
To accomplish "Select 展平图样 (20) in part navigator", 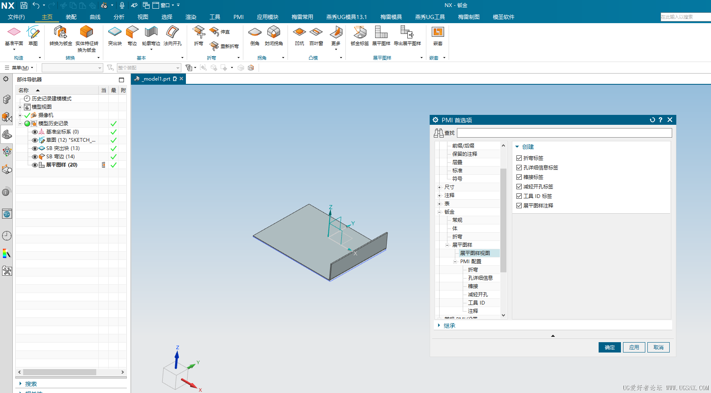I will coord(62,165).
